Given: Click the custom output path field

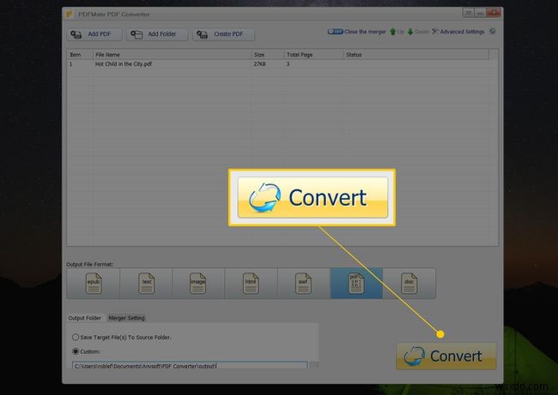Looking at the screenshot, I should 190,366.
